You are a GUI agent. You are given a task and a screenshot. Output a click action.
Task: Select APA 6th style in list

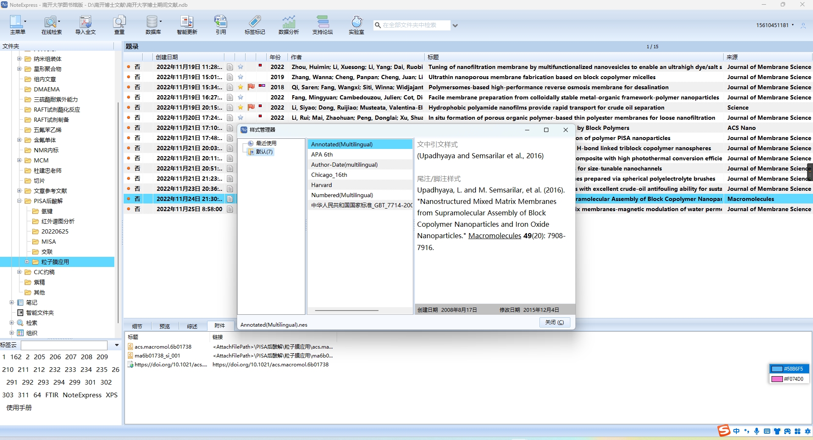[x=360, y=154]
